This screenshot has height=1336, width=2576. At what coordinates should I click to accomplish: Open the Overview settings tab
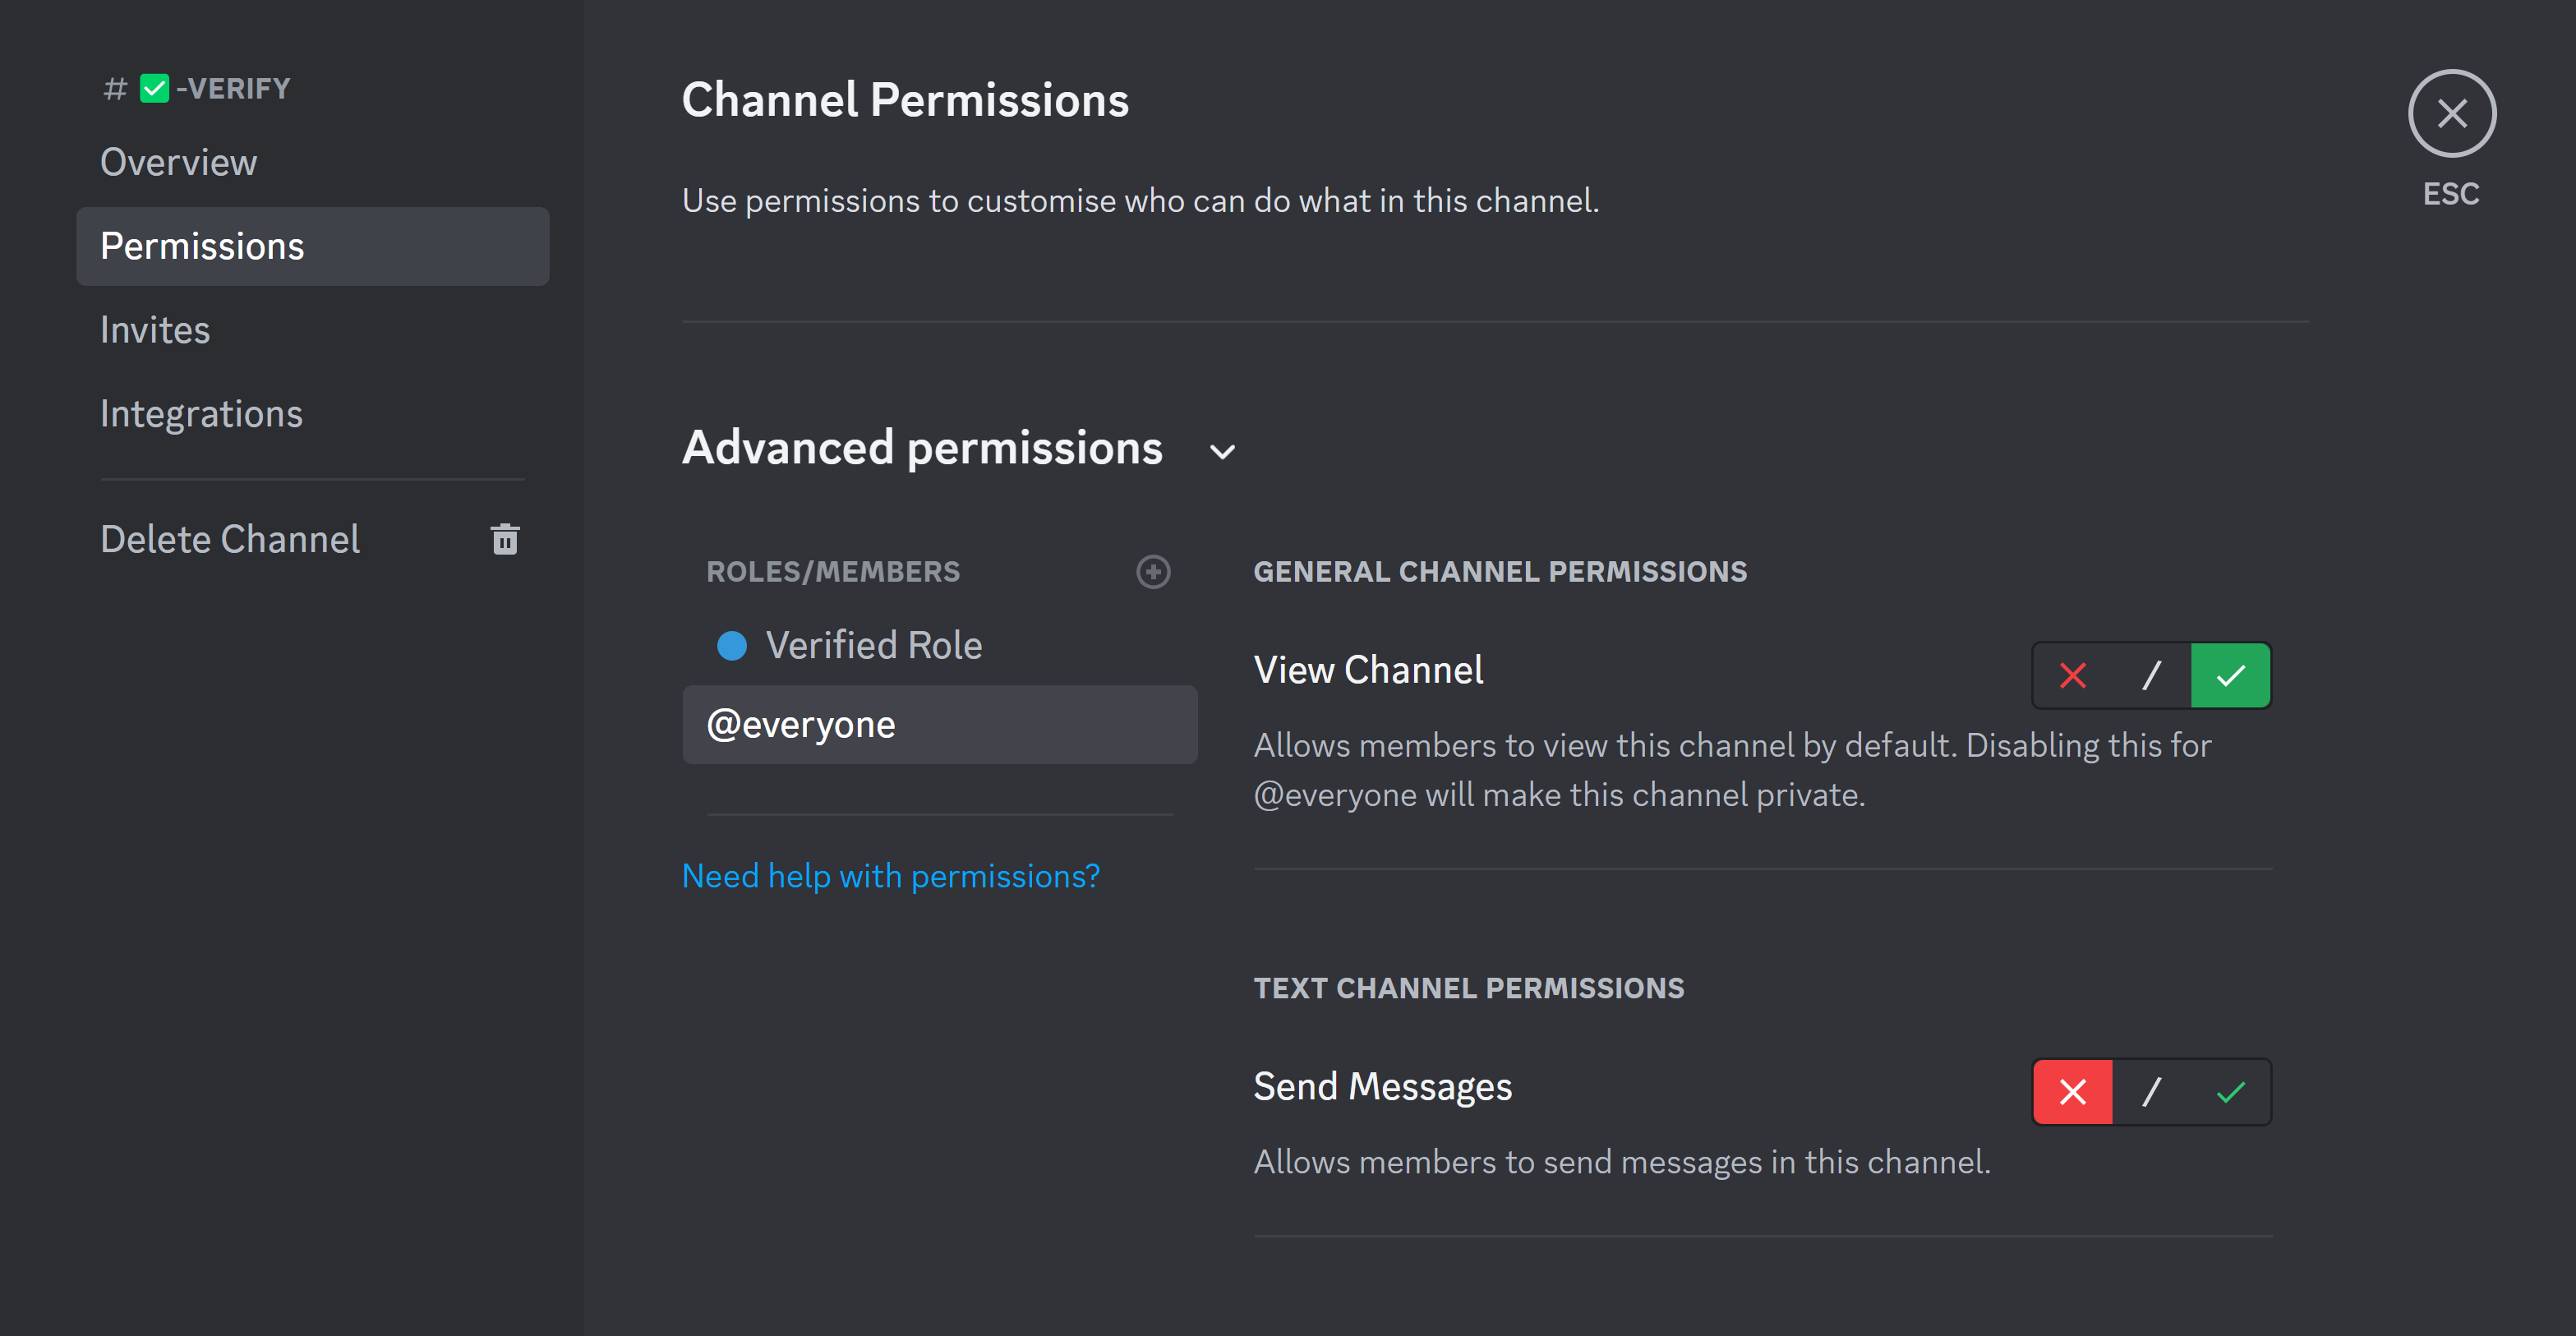tap(179, 162)
